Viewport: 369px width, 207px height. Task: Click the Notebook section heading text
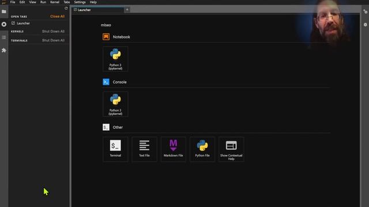(x=121, y=37)
